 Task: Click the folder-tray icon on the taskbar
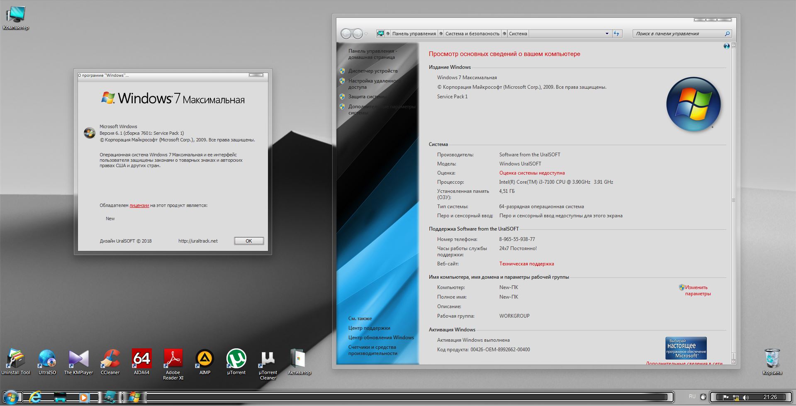[x=61, y=397]
